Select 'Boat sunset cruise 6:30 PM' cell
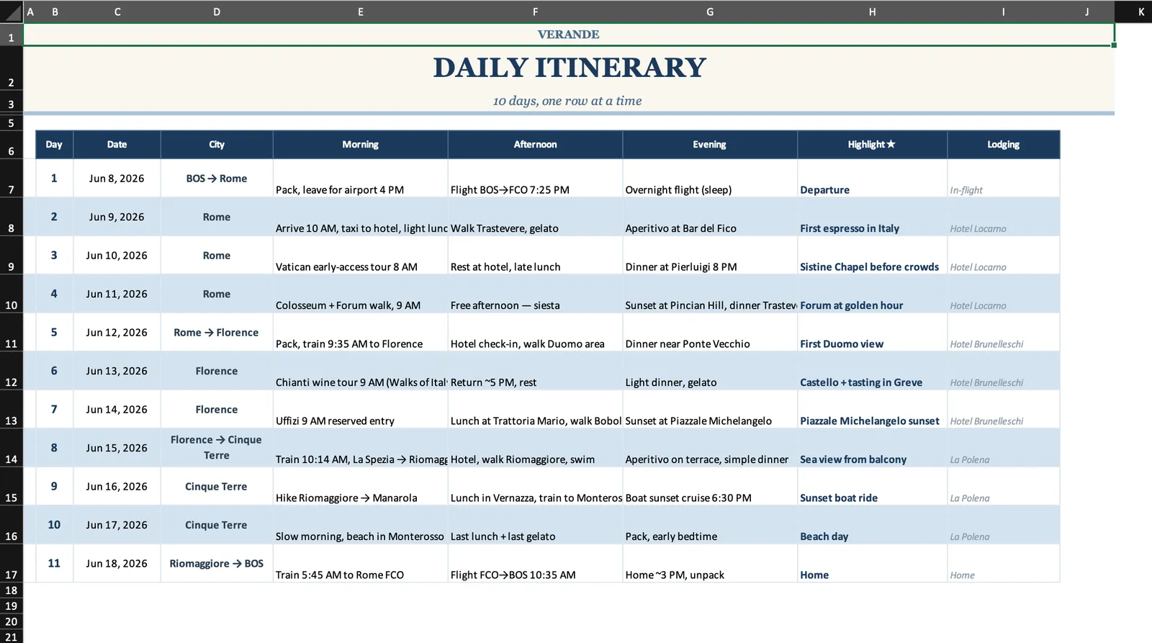This screenshot has width=1152, height=643. click(710, 487)
